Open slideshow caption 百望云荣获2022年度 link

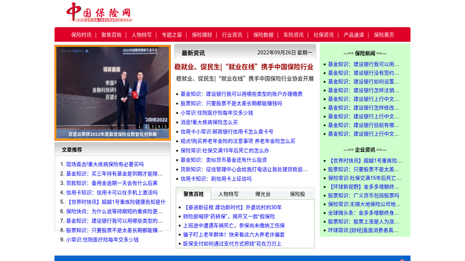pos(113,134)
